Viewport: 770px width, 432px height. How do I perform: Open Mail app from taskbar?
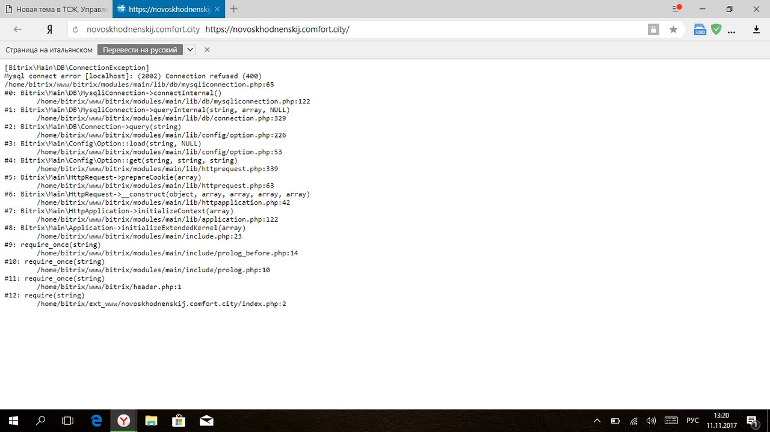(x=206, y=421)
